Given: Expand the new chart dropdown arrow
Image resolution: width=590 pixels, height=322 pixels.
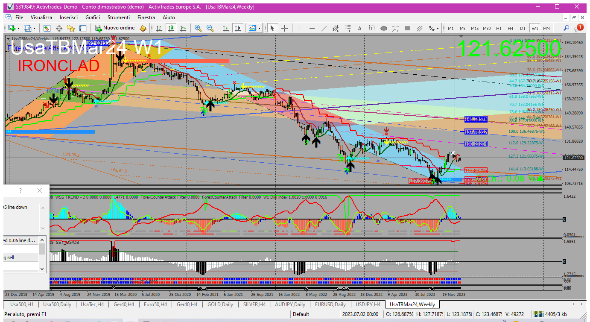Looking at the screenshot, I should [x=18, y=28].
